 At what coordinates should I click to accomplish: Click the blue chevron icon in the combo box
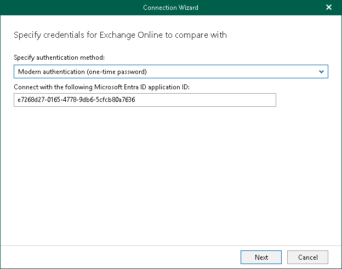pyautogui.click(x=321, y=72)
